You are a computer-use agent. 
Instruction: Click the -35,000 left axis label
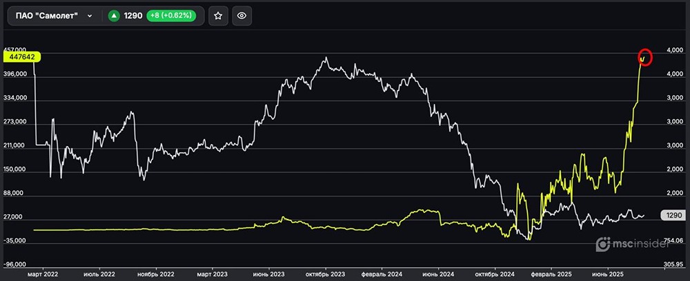pos(13,240)
